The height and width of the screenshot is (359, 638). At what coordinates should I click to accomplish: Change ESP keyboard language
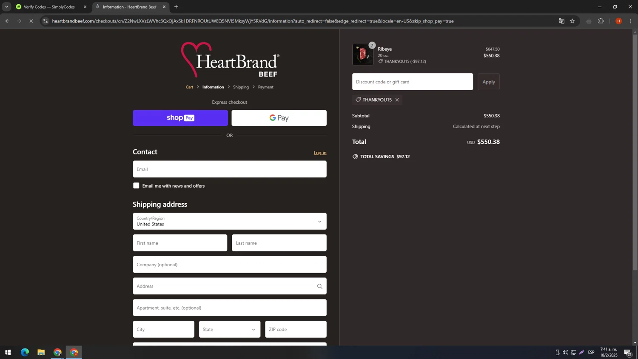pos(591,352)
